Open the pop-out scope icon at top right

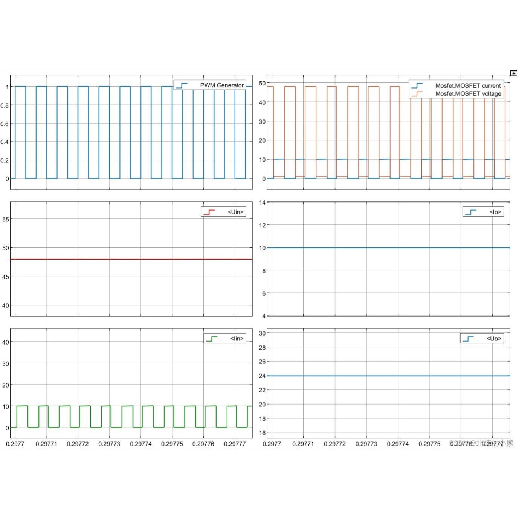point(513,73)
